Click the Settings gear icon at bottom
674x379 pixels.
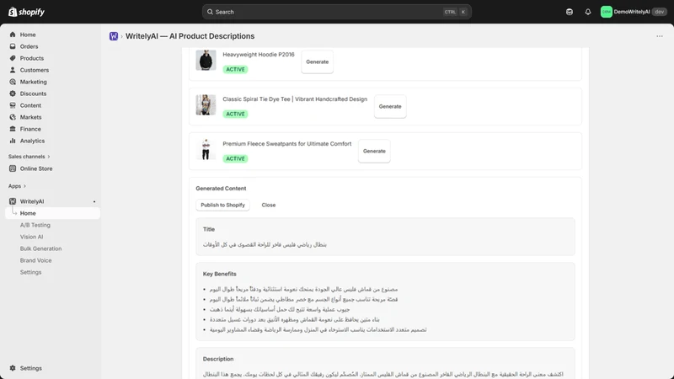click(13, 368)
